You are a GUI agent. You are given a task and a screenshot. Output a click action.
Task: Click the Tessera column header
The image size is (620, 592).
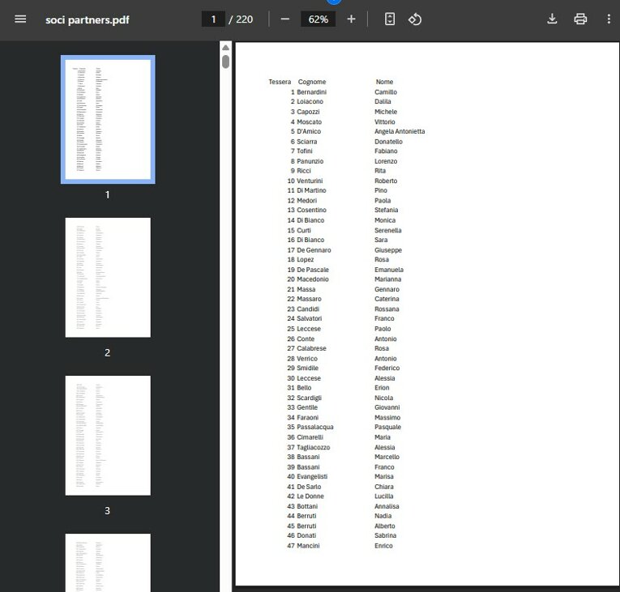pyautogui.click(x=280, y=82)
